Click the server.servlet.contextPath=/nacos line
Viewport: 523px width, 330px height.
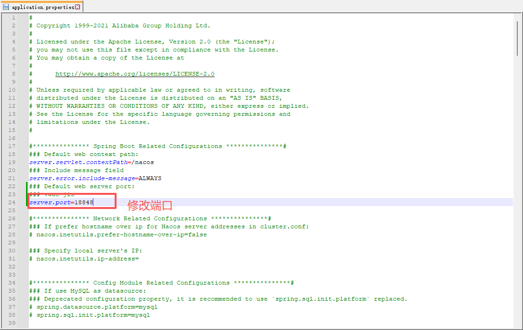[91, 163]
